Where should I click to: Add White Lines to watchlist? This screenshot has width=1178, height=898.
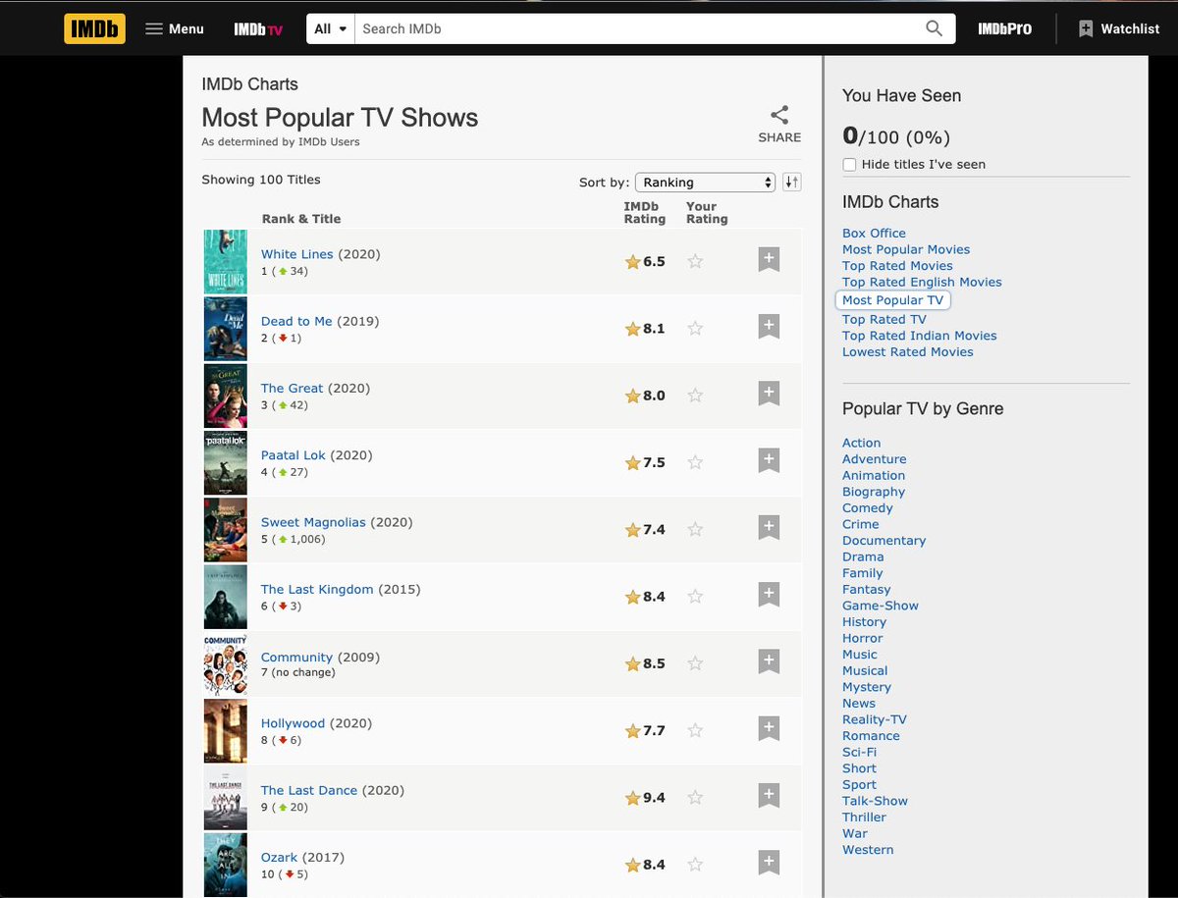(769, 260)
